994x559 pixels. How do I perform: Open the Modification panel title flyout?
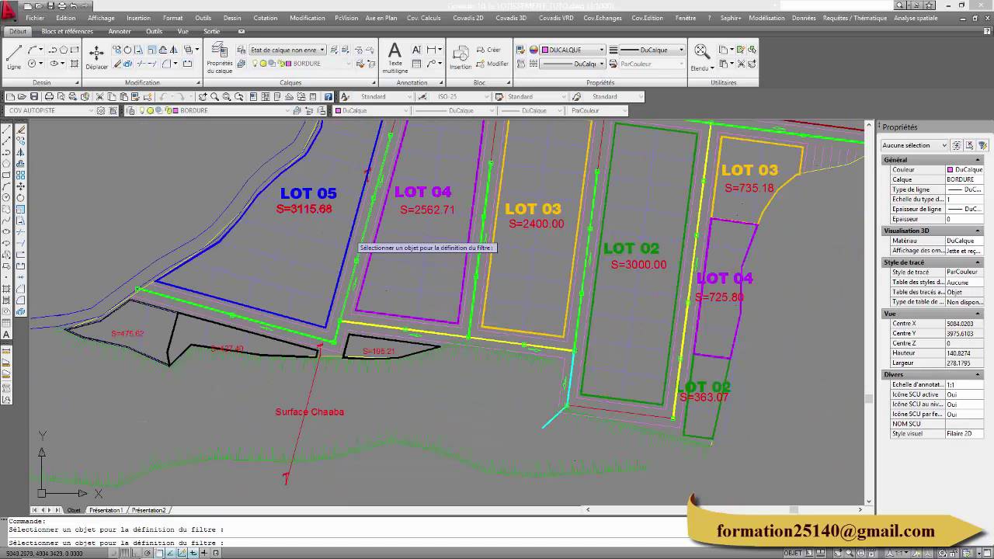pyautogui.click(x=142, y=82)
